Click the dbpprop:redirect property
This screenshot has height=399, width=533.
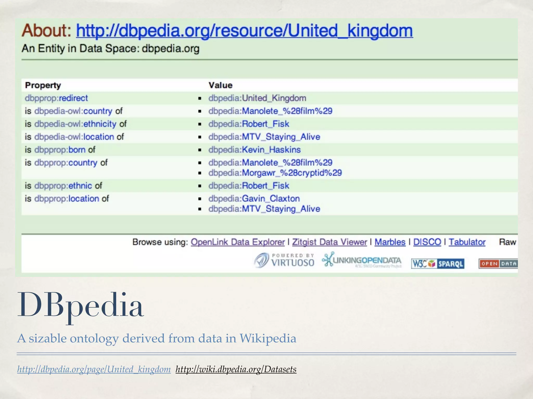click(x=56, y=98)
